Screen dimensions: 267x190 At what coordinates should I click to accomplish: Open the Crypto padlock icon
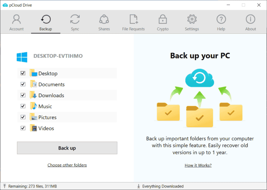click(163, 19)
